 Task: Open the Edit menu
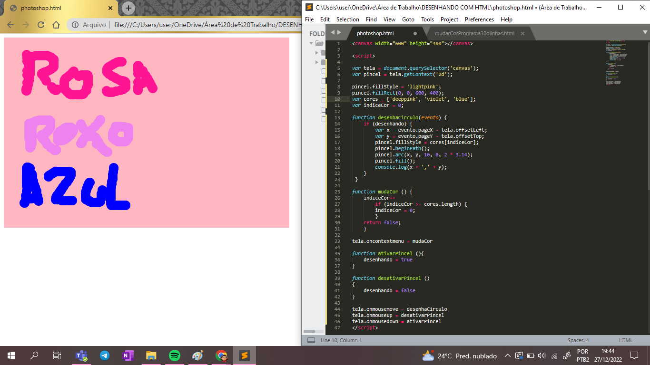(x=325, y=19)
